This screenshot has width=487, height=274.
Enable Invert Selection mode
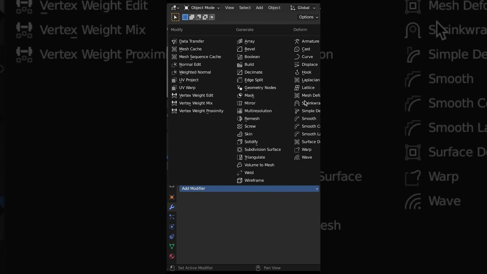click(x=205, y=17)
